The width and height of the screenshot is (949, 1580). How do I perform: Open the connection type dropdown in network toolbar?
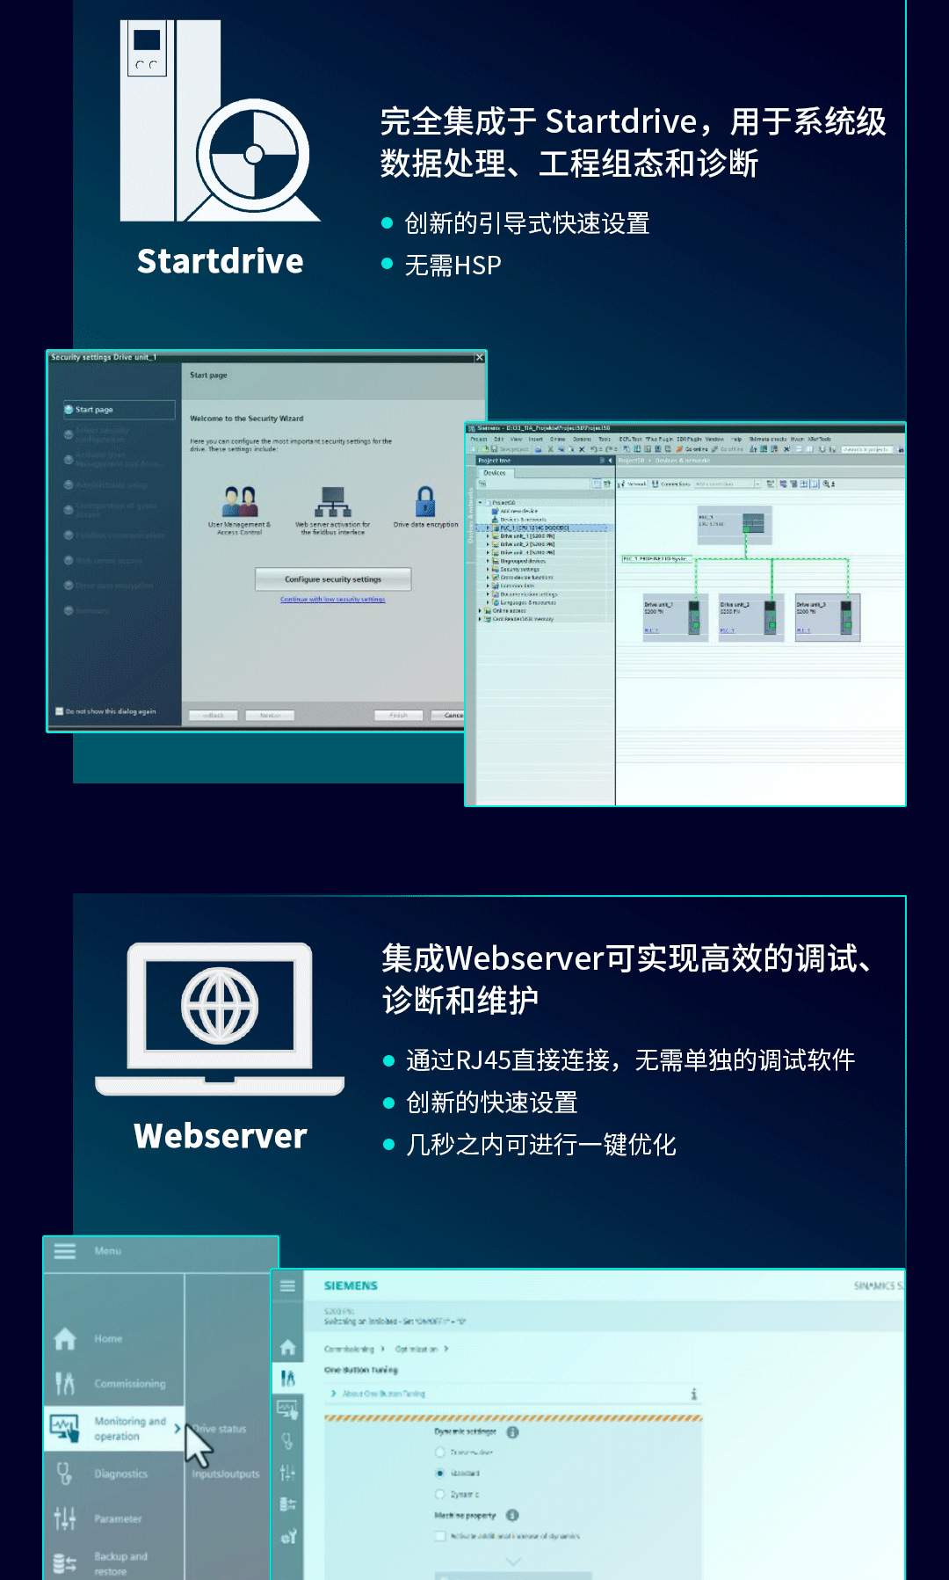tap(757, 484)
